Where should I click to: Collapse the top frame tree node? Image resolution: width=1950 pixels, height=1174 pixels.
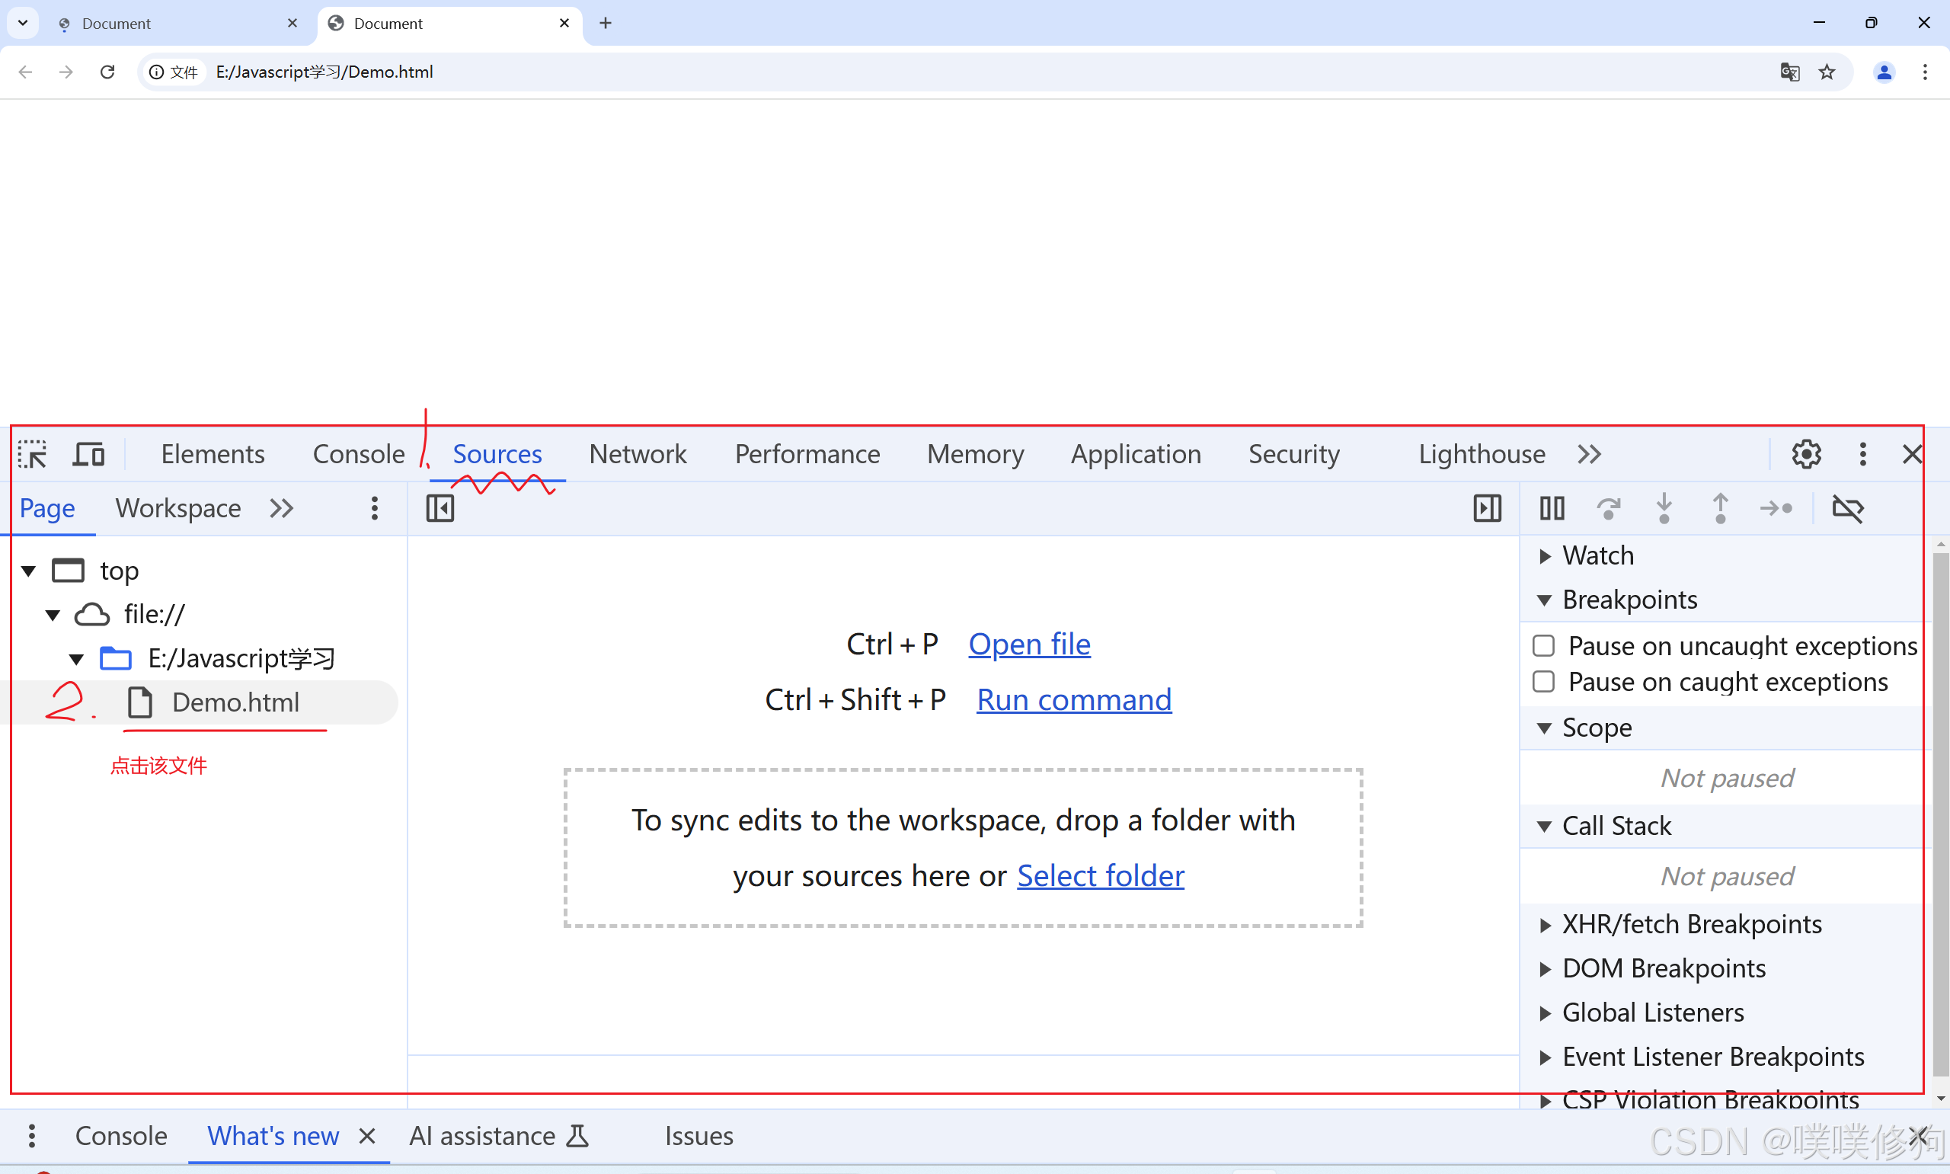[x=28, y=571]
